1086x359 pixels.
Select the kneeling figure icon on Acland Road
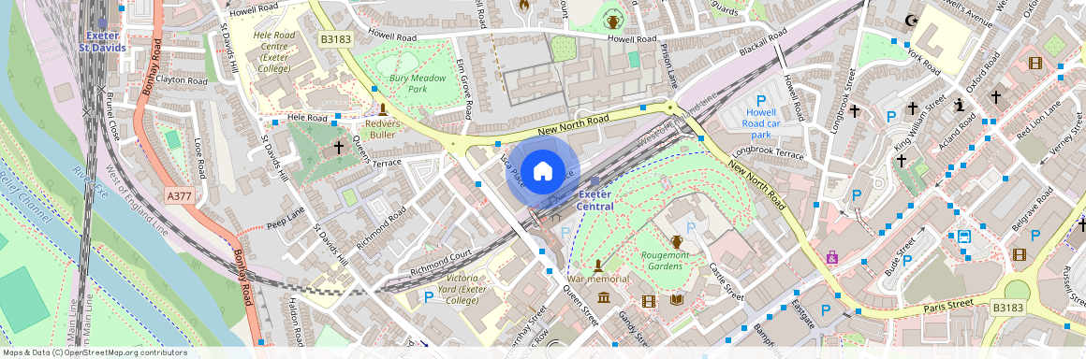point(960,105)
